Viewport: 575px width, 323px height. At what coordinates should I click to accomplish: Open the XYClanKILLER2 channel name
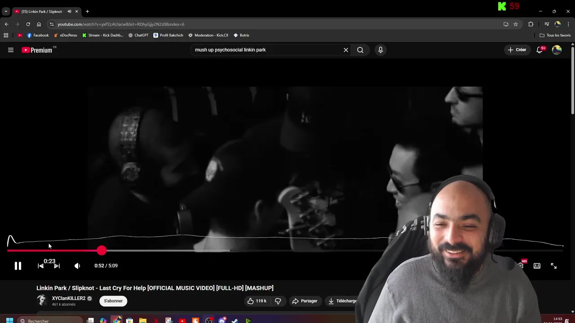click(69, 298)
